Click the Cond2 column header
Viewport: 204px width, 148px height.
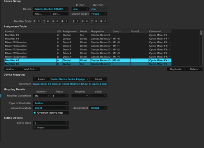(x=140, y=31)
